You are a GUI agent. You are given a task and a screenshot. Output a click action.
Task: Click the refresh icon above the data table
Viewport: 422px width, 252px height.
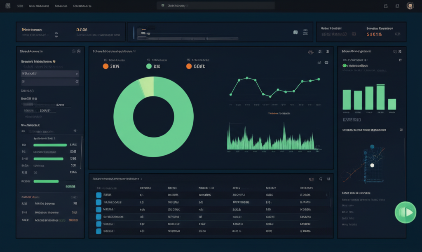(x=321, y=178)
